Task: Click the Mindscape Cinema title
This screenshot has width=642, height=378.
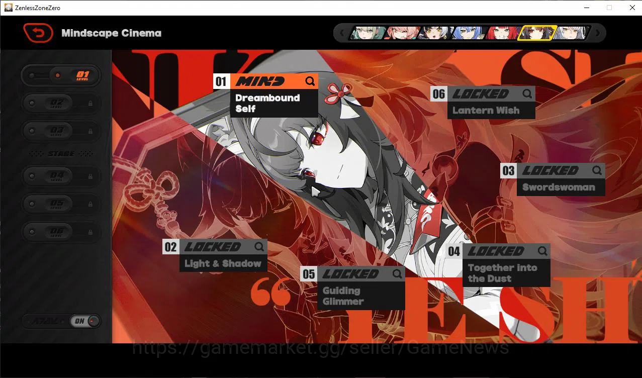Action: point(112,33)
